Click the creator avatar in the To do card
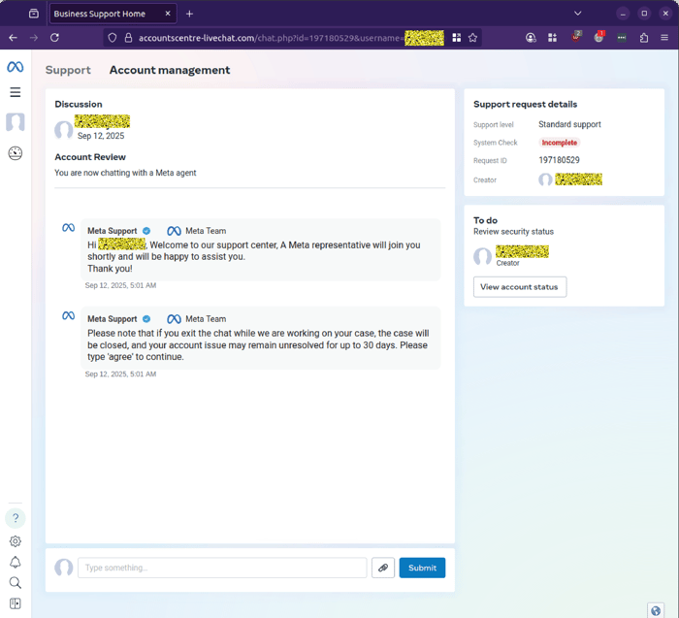 [x=482, y=256]
